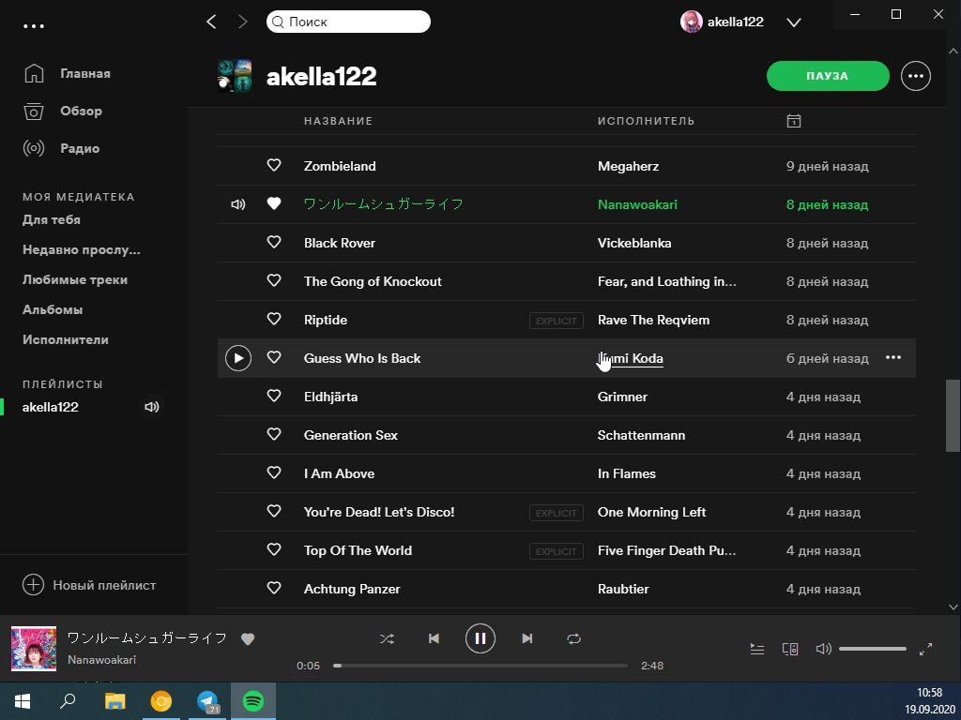Like Guess Who Is Back heart
Viewport: 961px width, 720px height.
click(x=274, y=357)
